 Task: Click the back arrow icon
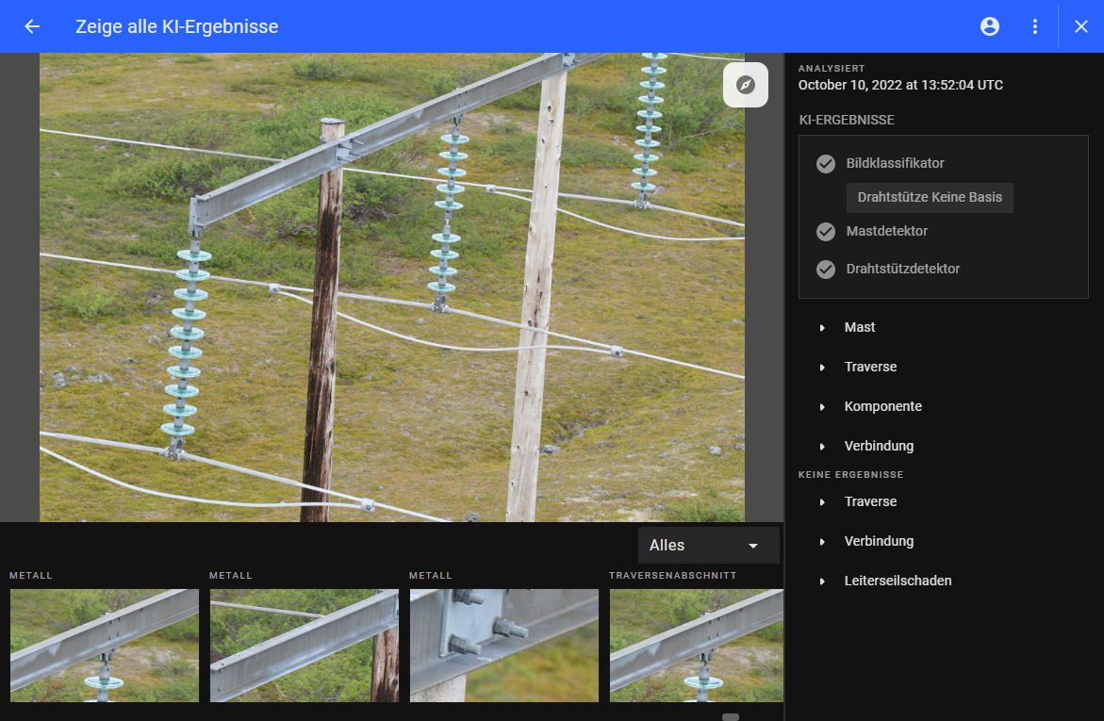pyautogui.click(x=32, y=26)
